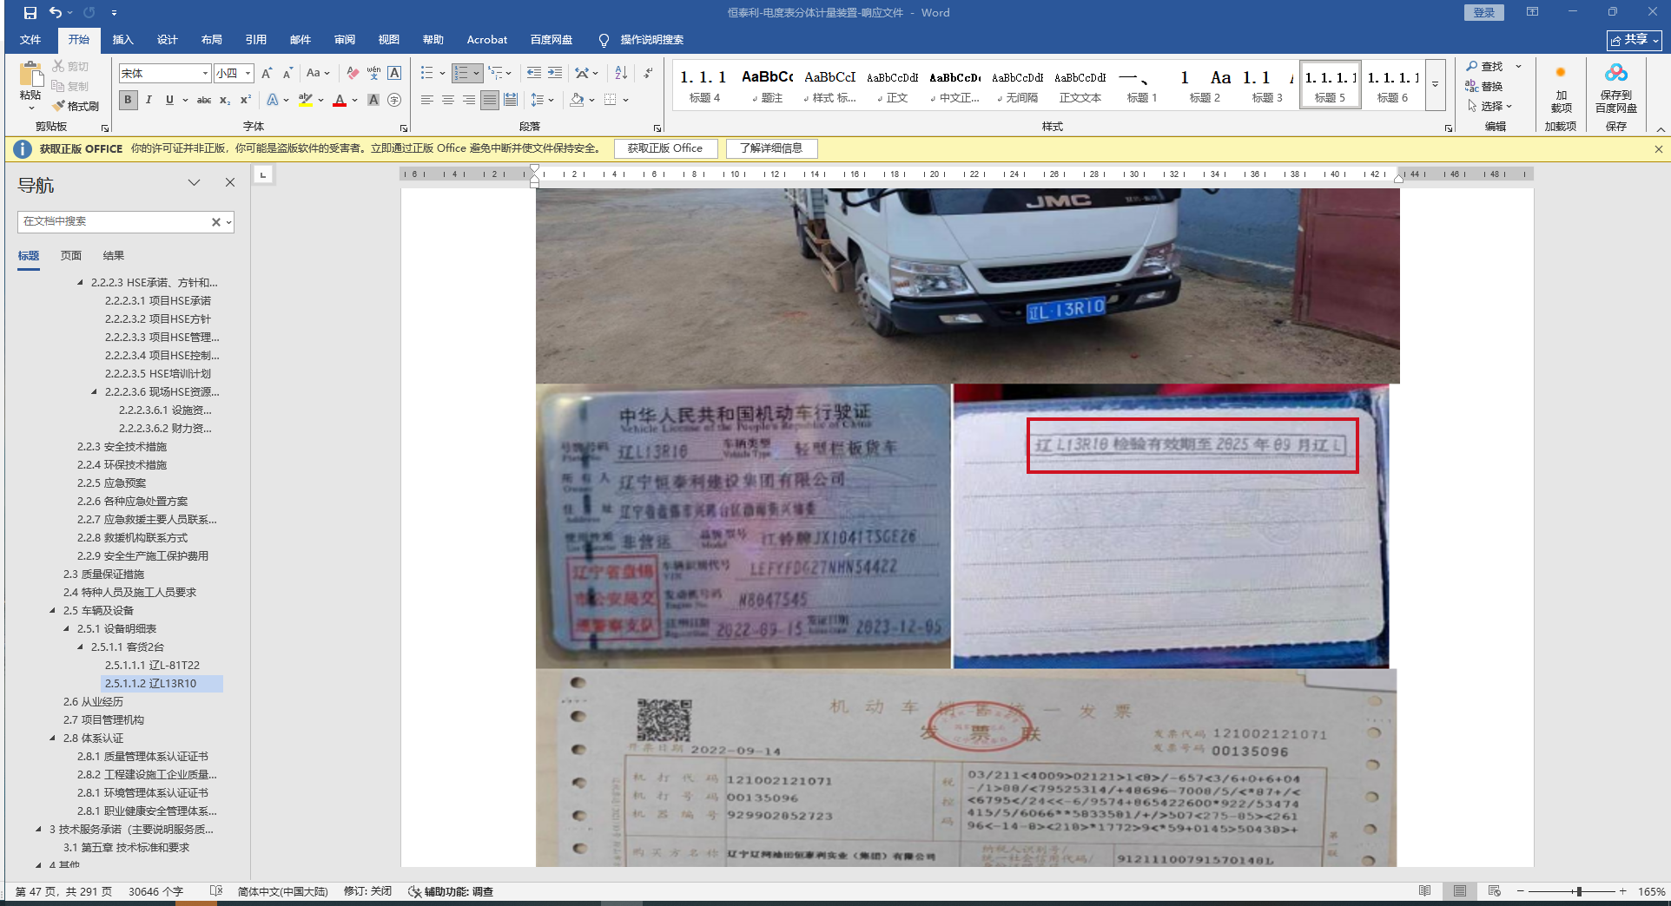The image size is (1671, 906).
Task: Apply paragraph shading bucket
Action: pos(577,100)
